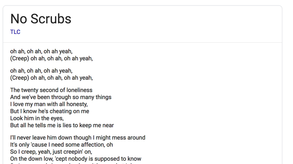Viewport: 293px width, 164px height.
Task: Click the line 'But I know he's cheating on me'
Action: [x=50, y=111]
